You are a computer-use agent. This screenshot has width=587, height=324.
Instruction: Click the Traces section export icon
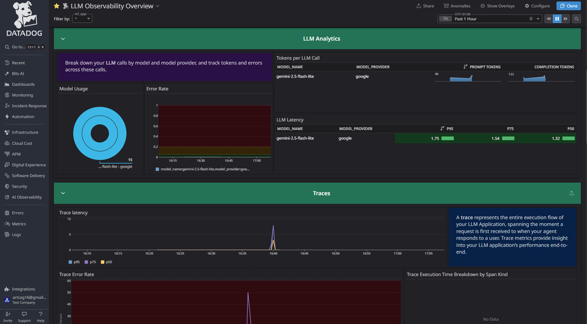572,193
